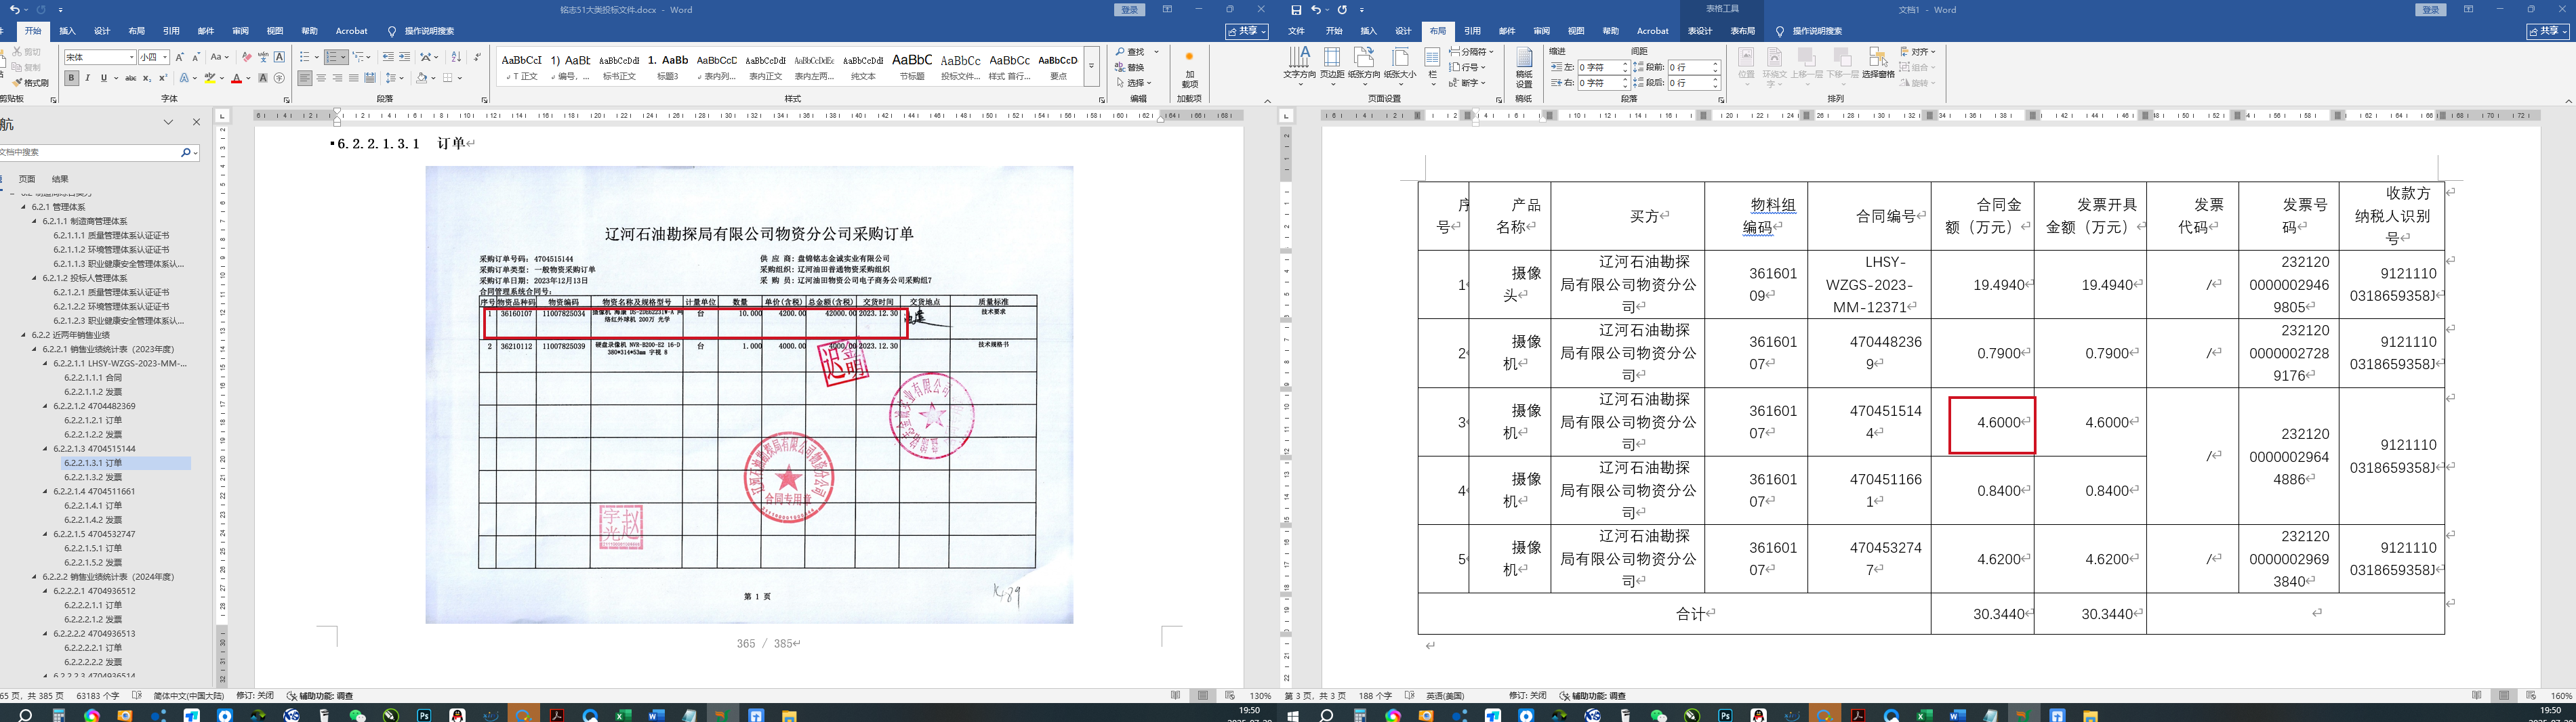This screenshot has height=722, width=2576.
Task: Apply underline formatting in left Word window
Action: coord(103,78)
